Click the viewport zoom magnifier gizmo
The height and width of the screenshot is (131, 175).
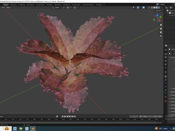click(161, 25)
